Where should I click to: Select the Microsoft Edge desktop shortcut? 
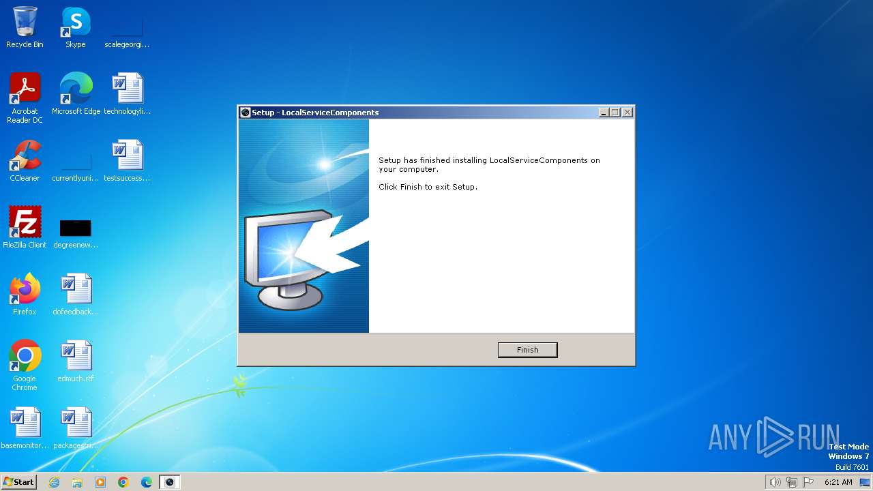(x=76, y=94)
